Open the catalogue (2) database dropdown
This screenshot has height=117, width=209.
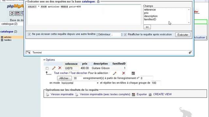[12, 24]
